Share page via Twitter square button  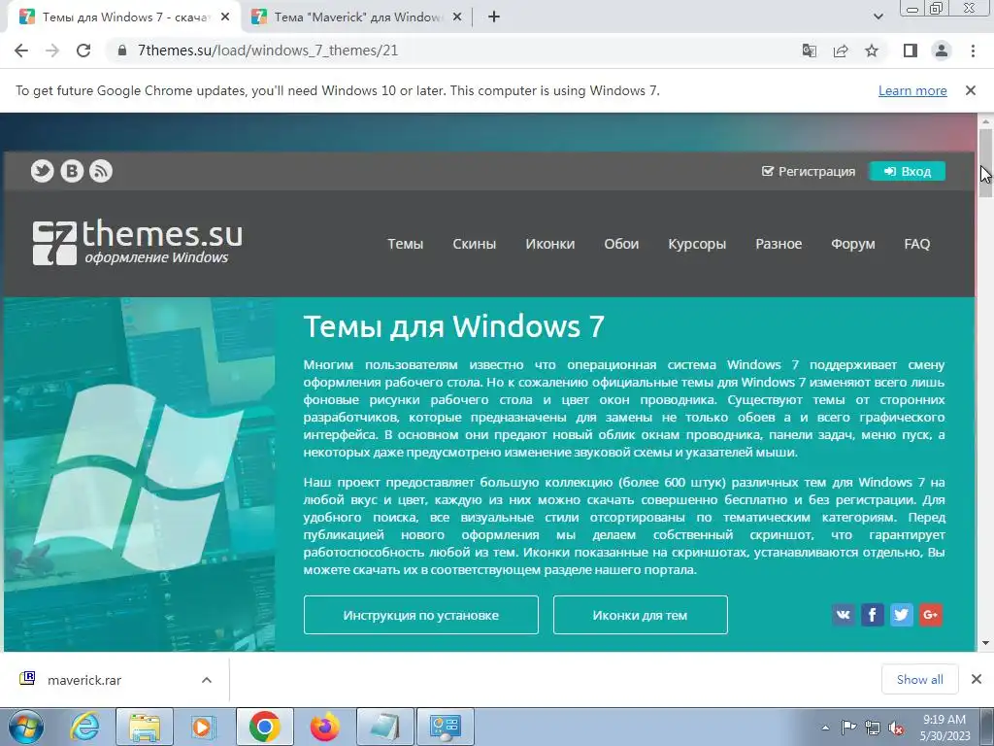[x=902, y=615]
